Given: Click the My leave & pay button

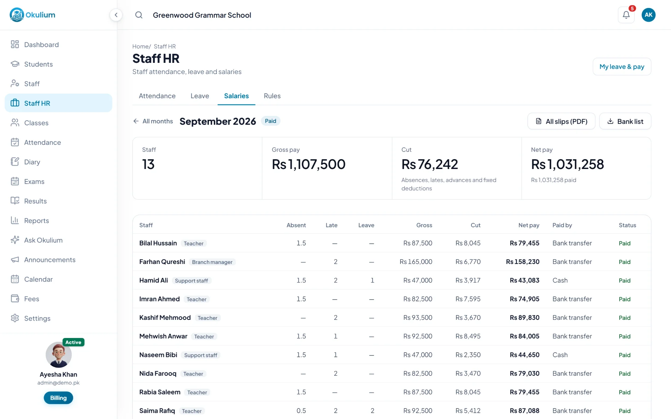Looking at the screenshot, I should coord(622,67).
